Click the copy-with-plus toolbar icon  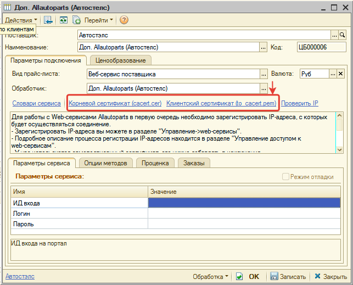pos(76,20)
